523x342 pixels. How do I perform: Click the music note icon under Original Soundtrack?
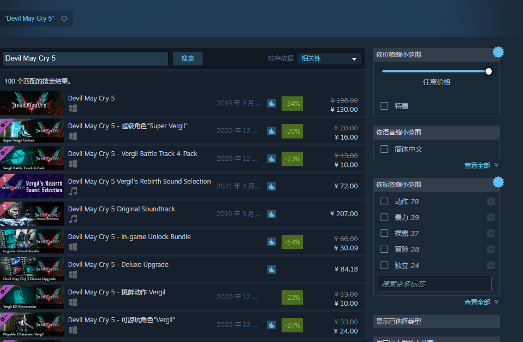click(x=73, y=219)
